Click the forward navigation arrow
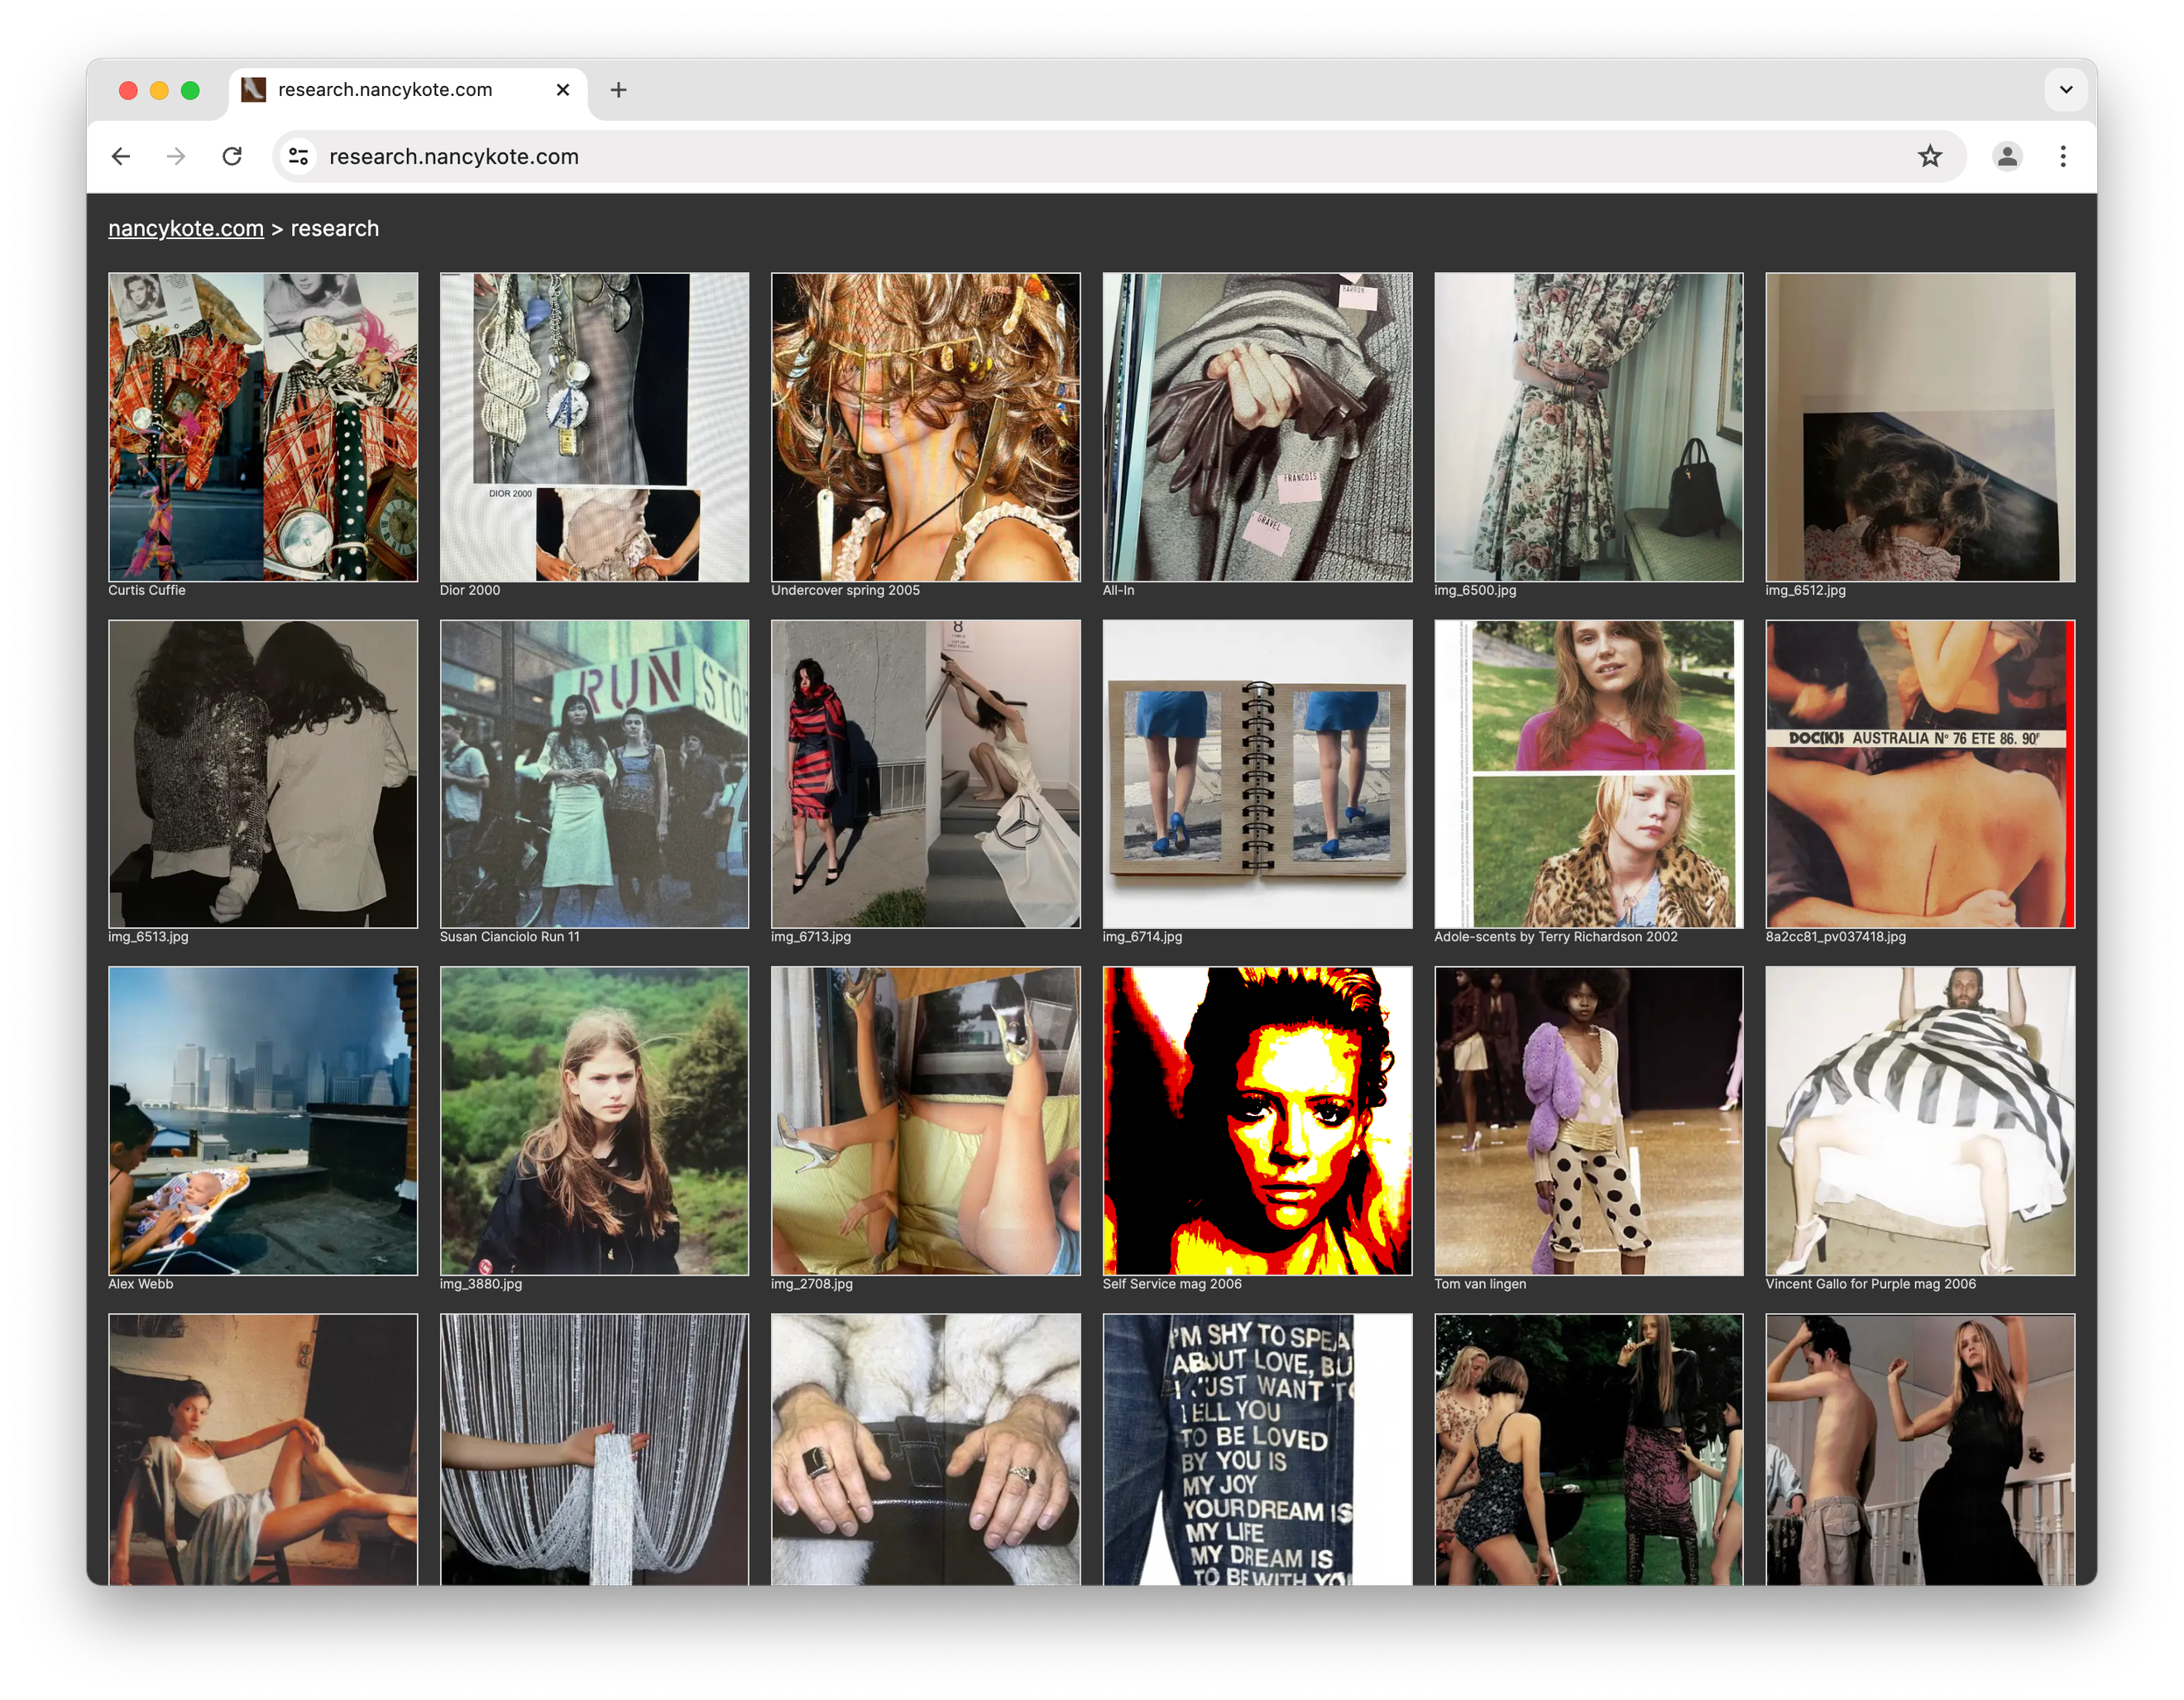This screenshot has width=2184, height=1700. (176, 156)
